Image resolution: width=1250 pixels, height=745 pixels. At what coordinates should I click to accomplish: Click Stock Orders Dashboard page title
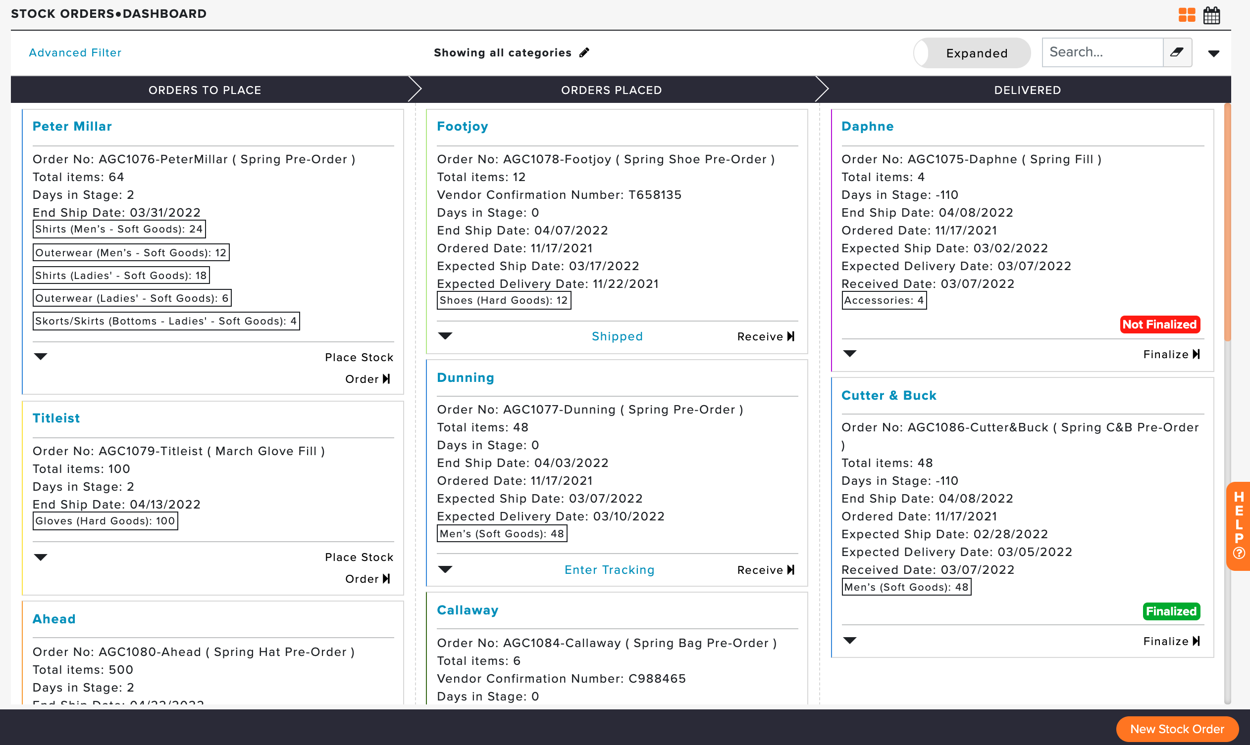point(108,13)
